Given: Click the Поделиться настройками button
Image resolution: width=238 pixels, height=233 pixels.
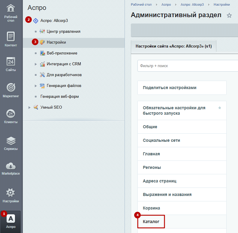Looking at the screenshot, I should (182, 88).
